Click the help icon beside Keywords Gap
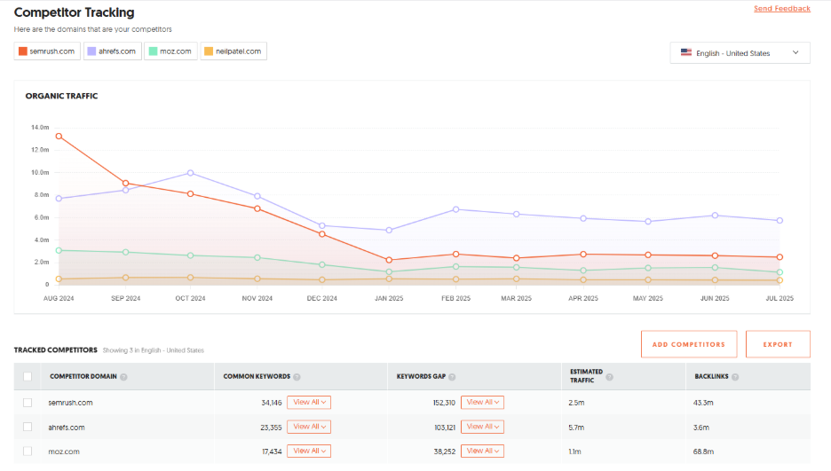Viewport: 831px width, 471px height. click(x=452, y=377)
